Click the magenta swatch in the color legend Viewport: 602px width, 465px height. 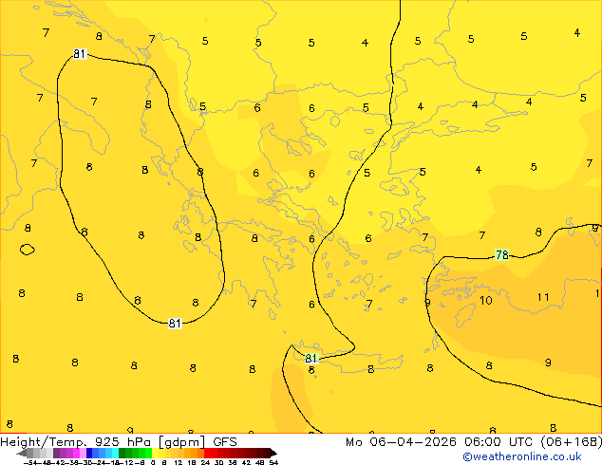point(76,453)
